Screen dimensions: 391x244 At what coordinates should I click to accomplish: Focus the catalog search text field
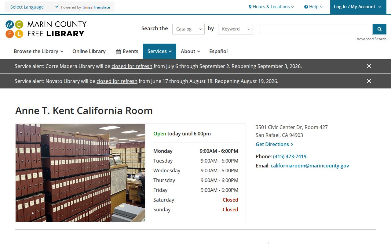316,29
